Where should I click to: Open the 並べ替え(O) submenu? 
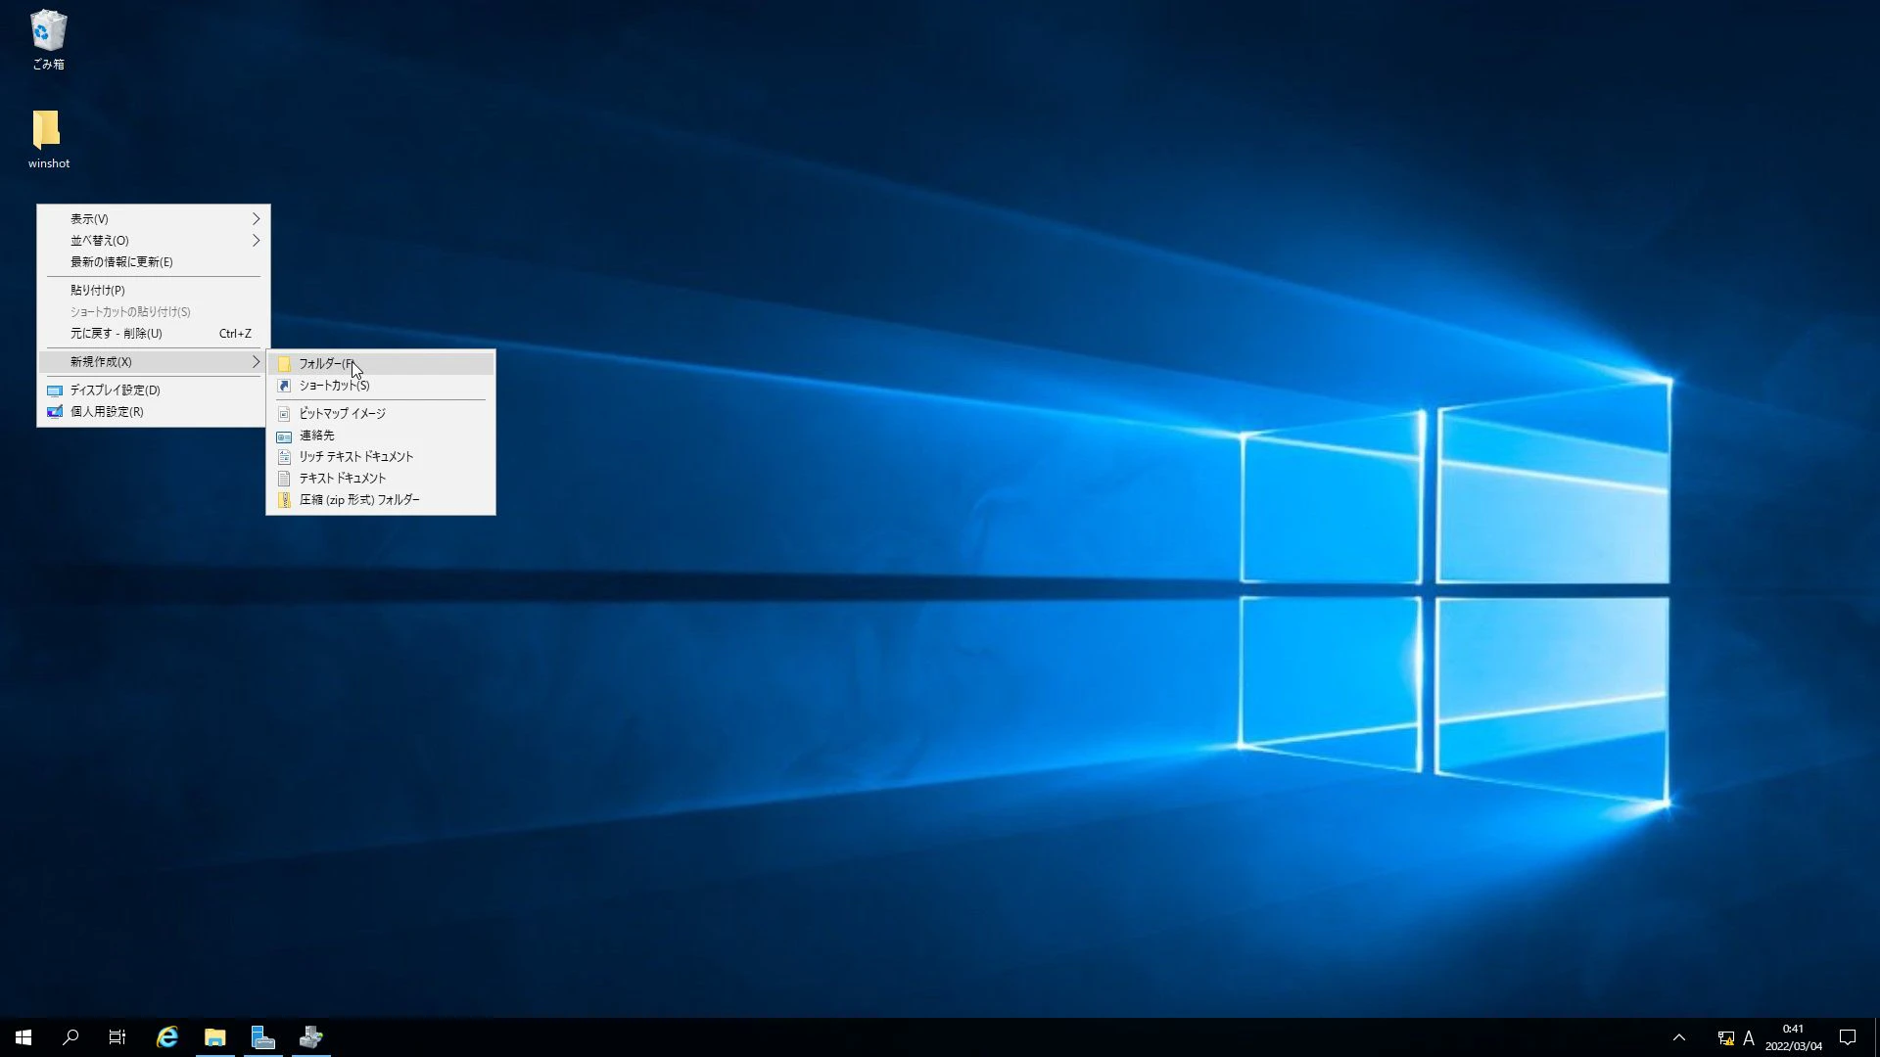click(x=154, y=241)
